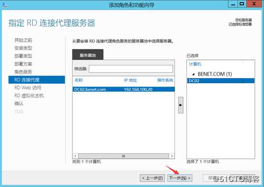
Task: Add selected server with arrow button
Action: pos(181,105)
